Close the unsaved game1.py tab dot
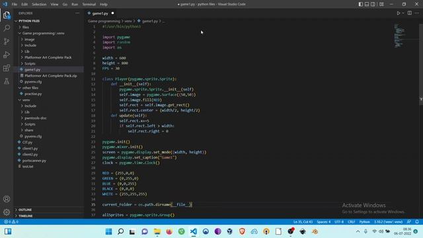The image size is (423, 238). pyautogui.click(x=112, y=13)
